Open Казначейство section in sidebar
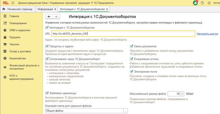This screenshot has width=220, height=114. click(x=18, y=58)
